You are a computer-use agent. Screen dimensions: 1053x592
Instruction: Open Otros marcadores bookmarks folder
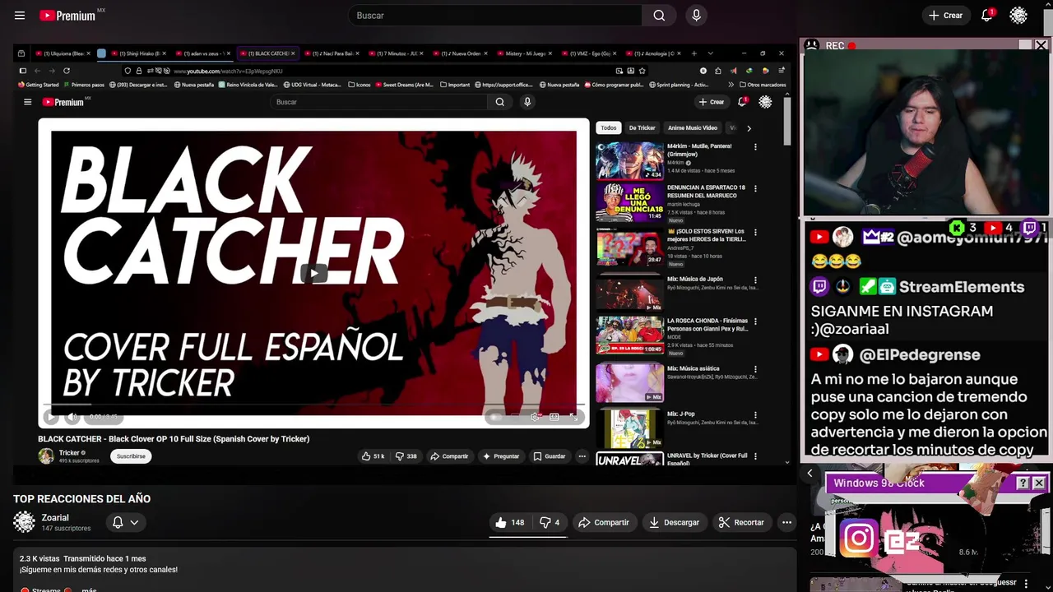(763, 85)
